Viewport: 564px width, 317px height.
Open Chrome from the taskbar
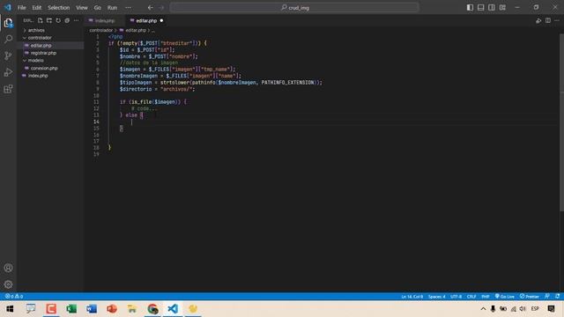(x=152, y=309)
